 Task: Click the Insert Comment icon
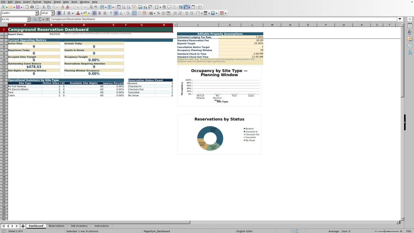[169, 7]
